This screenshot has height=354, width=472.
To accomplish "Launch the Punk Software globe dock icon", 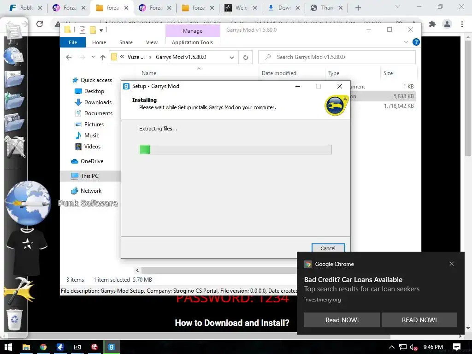I will tap(28, 203).
